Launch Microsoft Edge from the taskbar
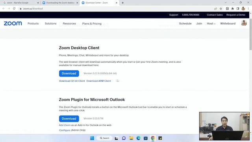This screenshot has height=142, width=252. (x=138, y=138)
